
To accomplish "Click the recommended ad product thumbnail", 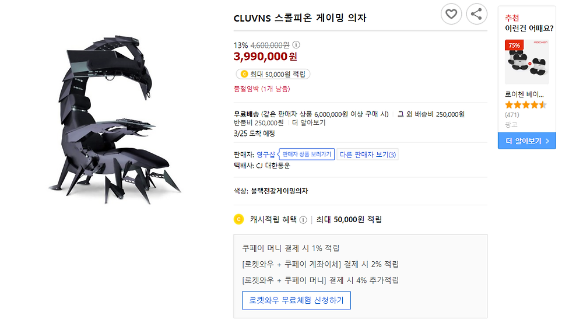I will click(526, 62).
